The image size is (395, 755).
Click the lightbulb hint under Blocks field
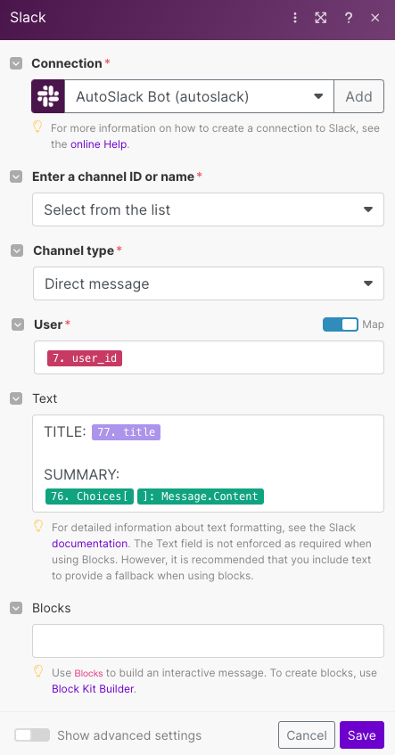38,672
